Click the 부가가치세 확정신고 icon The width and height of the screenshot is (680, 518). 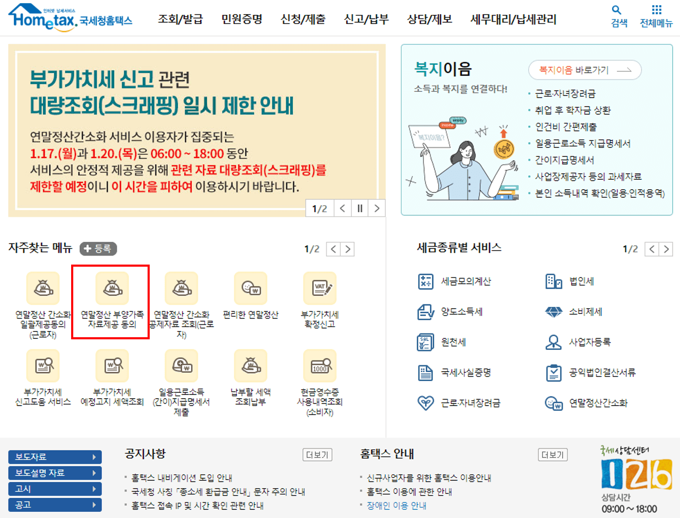tap(320, 288)
